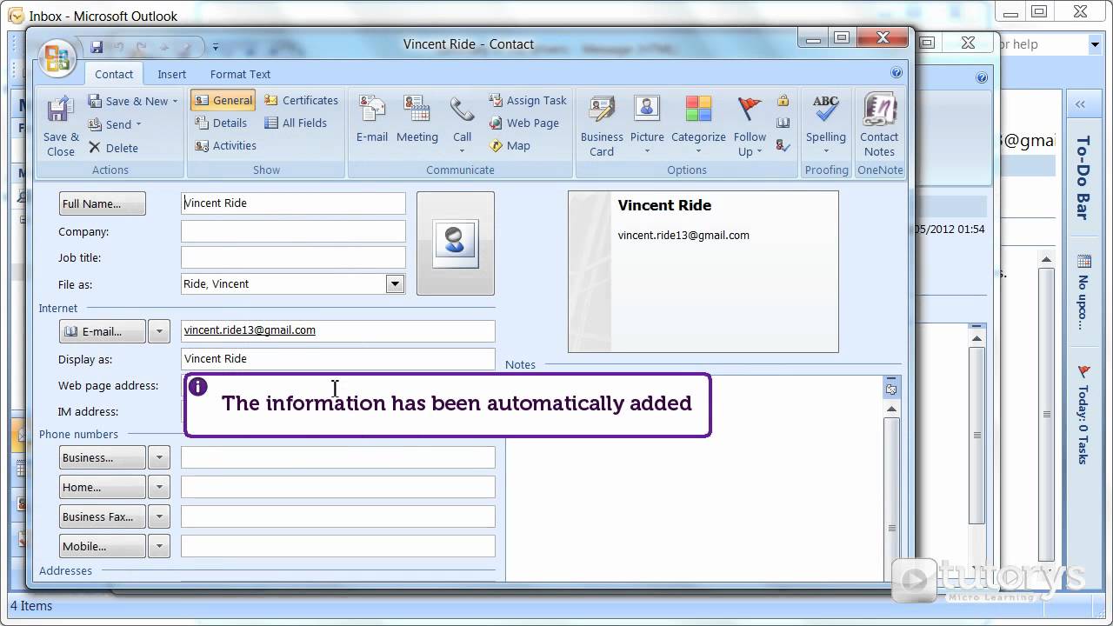The image size is (1113, 626).
Task: Open the Business phone type arrow
Action: pos(159,457)
